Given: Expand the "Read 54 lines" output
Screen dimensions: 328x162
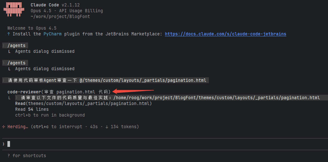Looking at the screenshot, I should [x=32, y=110].
